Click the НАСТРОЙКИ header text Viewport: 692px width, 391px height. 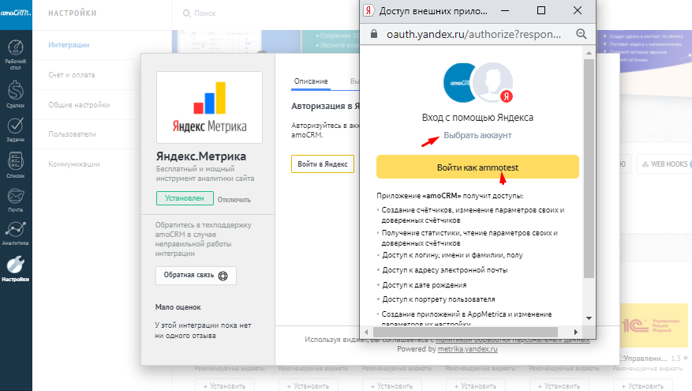pyautogui.click(x=73, y=13)
